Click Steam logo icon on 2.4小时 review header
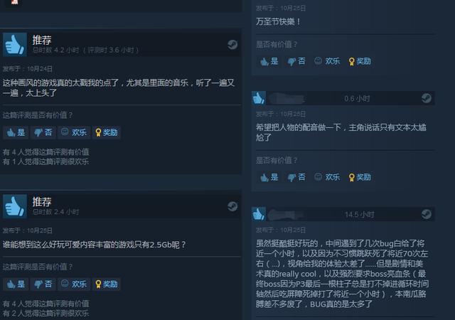Image resolution: width=455 pixels, height=320 pixels. coord(232,206)
